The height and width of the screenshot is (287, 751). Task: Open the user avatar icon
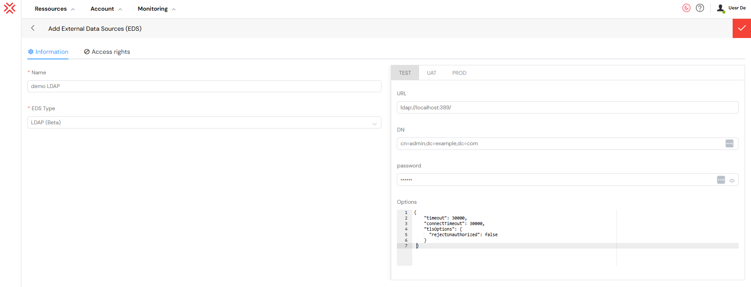721,8
